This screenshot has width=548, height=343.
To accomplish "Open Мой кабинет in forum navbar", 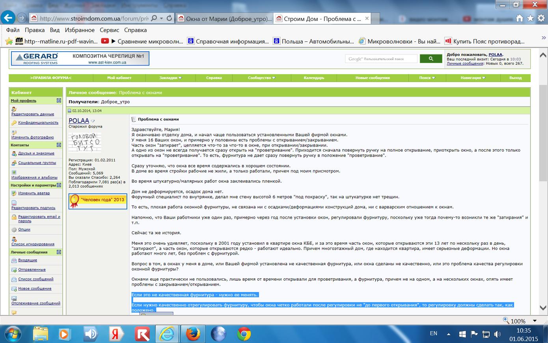I will tap(119, 78).
